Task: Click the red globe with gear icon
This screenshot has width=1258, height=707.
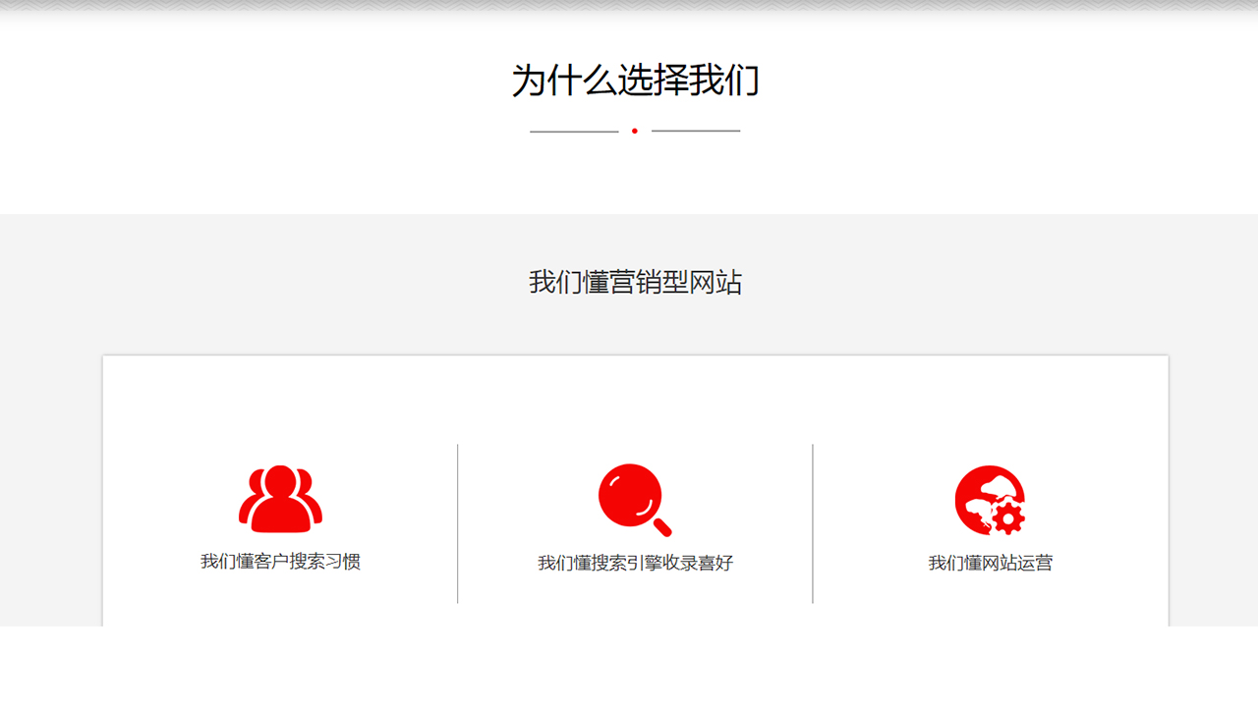Action: click(x=991, y=500)
